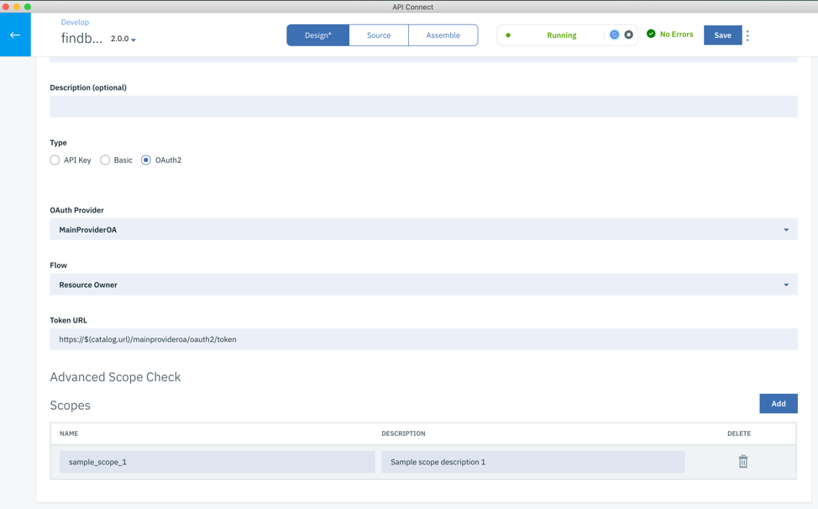Click the API Connect window title
This screenshot has width=818, height=509.
pyautogui.click(x=412, y=7)
